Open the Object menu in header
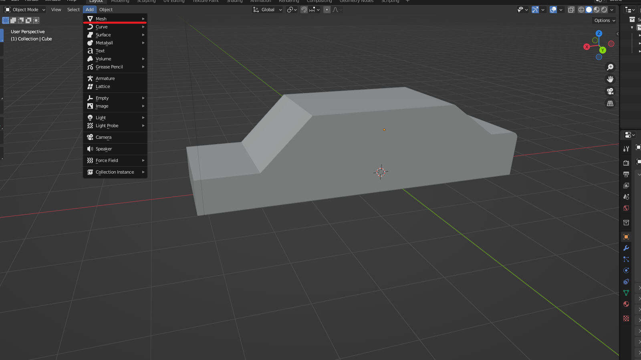The image size is (641, 360). pos(106,10)
